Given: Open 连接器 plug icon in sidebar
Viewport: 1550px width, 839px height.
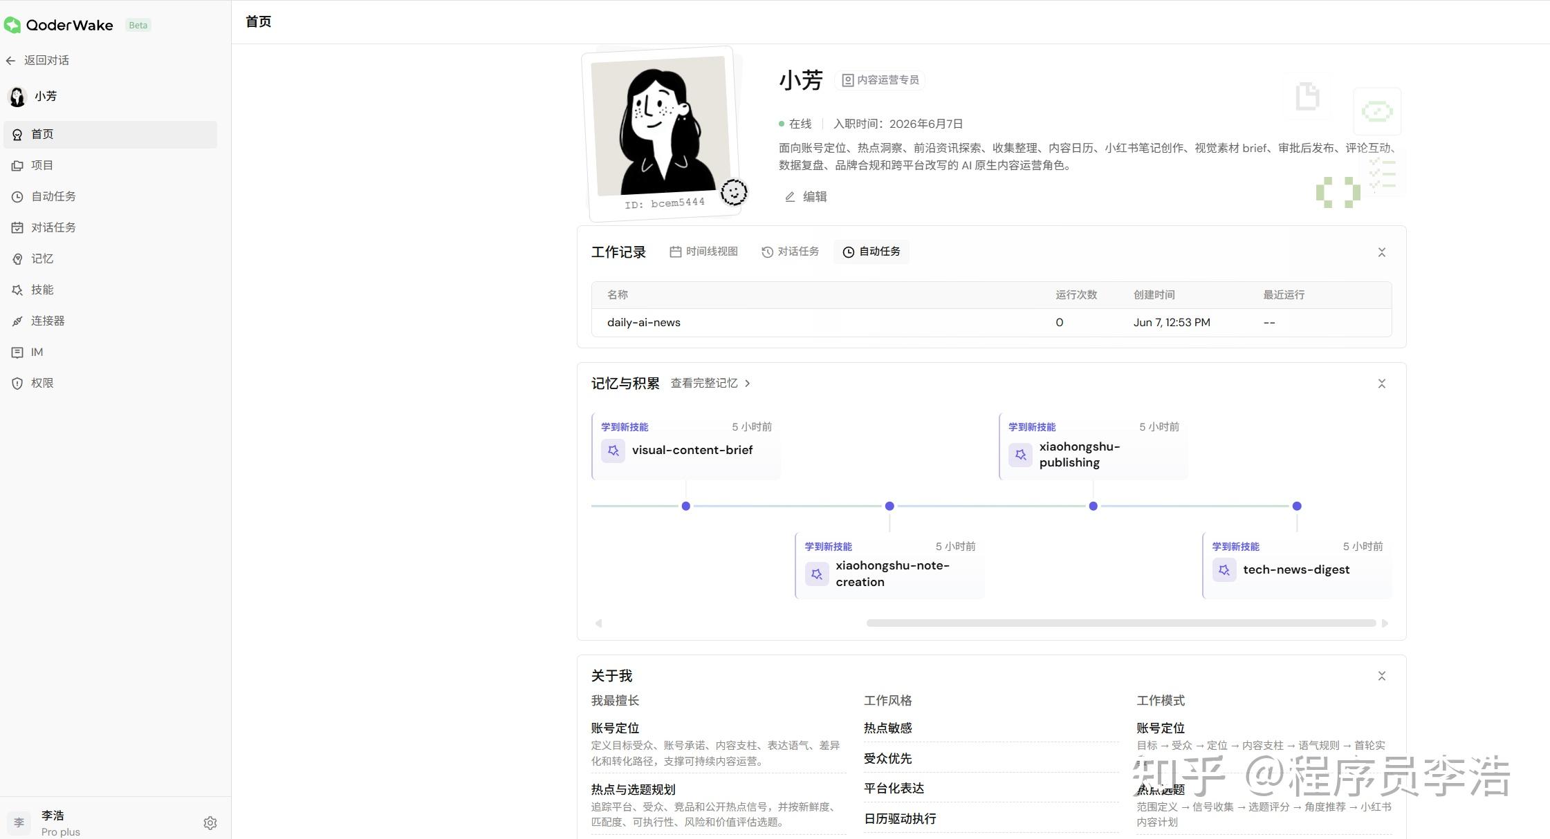Looking at the screenshot, I should [x=17, y=321].
